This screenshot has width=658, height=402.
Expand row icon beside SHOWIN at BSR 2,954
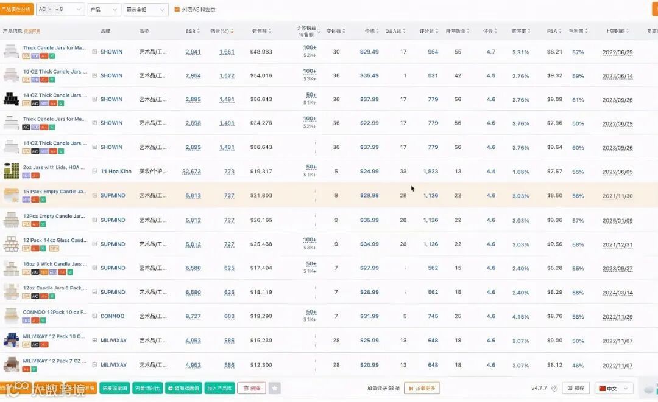click(94, 75)
